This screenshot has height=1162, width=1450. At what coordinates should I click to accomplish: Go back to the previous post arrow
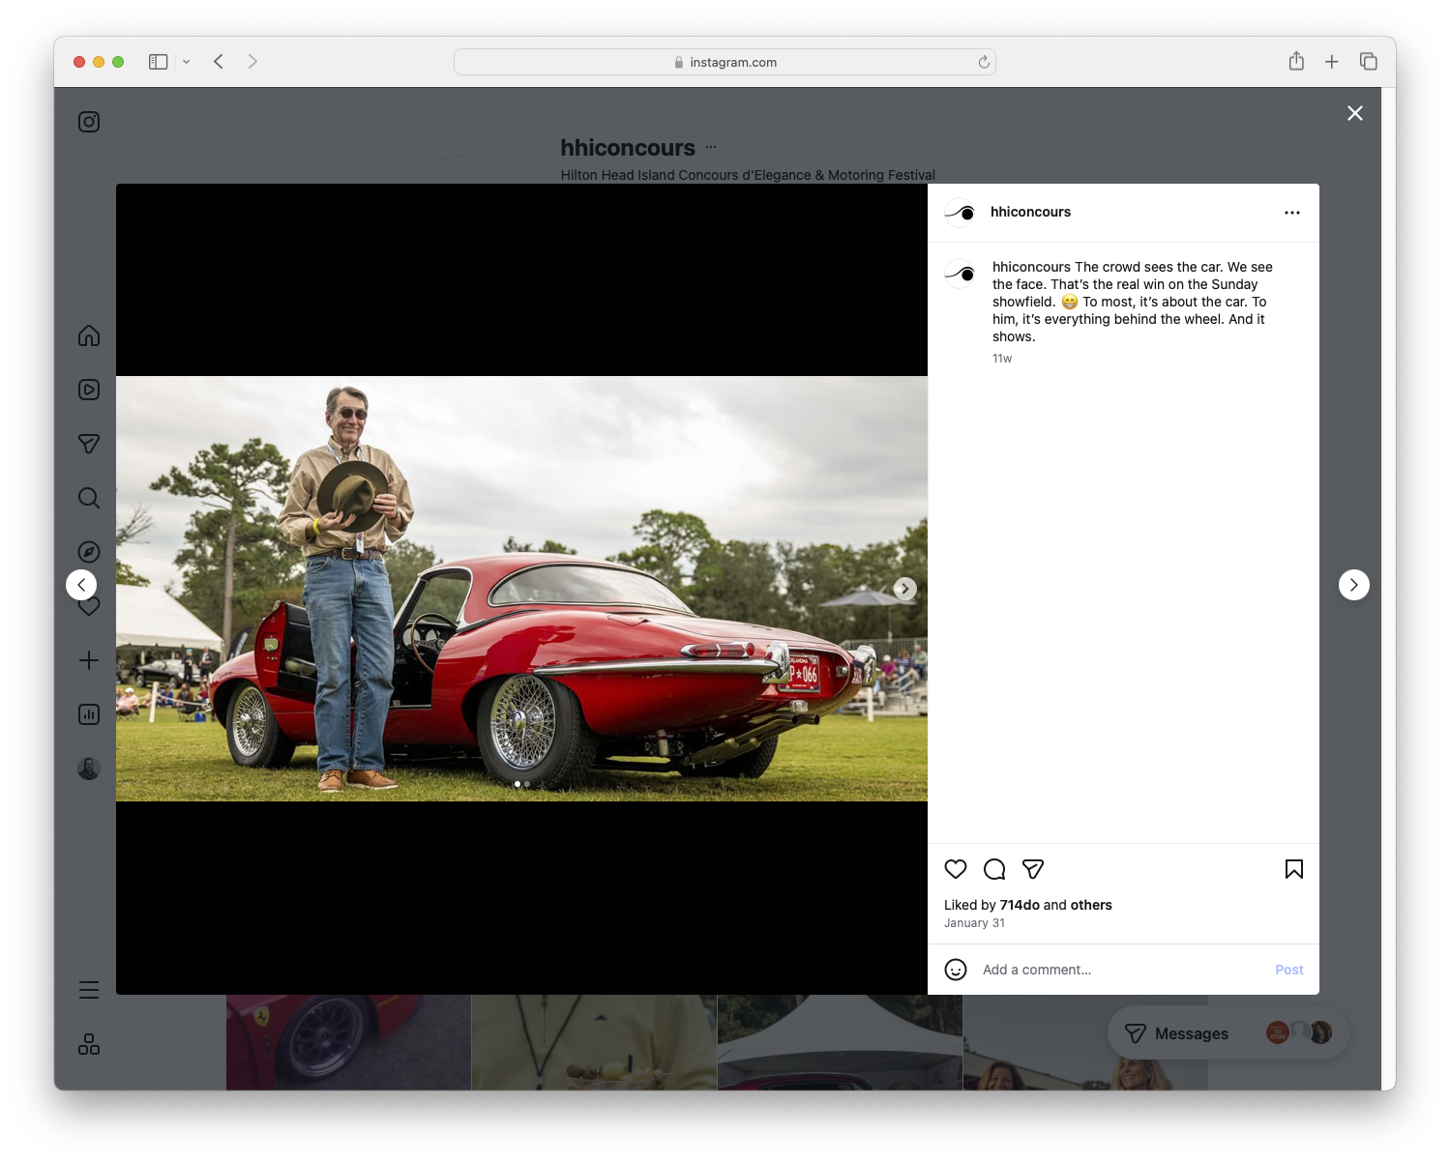coord(81,584)
